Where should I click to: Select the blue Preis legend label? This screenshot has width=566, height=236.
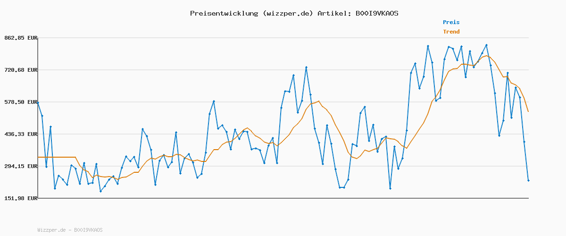[x=451, y=22]
